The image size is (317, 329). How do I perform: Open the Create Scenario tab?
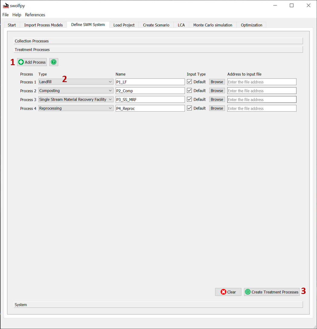point(156,25)
